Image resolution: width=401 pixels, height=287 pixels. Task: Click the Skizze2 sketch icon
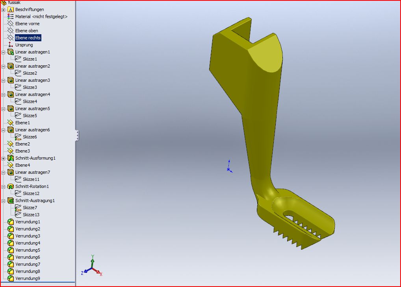pos(18,73)
